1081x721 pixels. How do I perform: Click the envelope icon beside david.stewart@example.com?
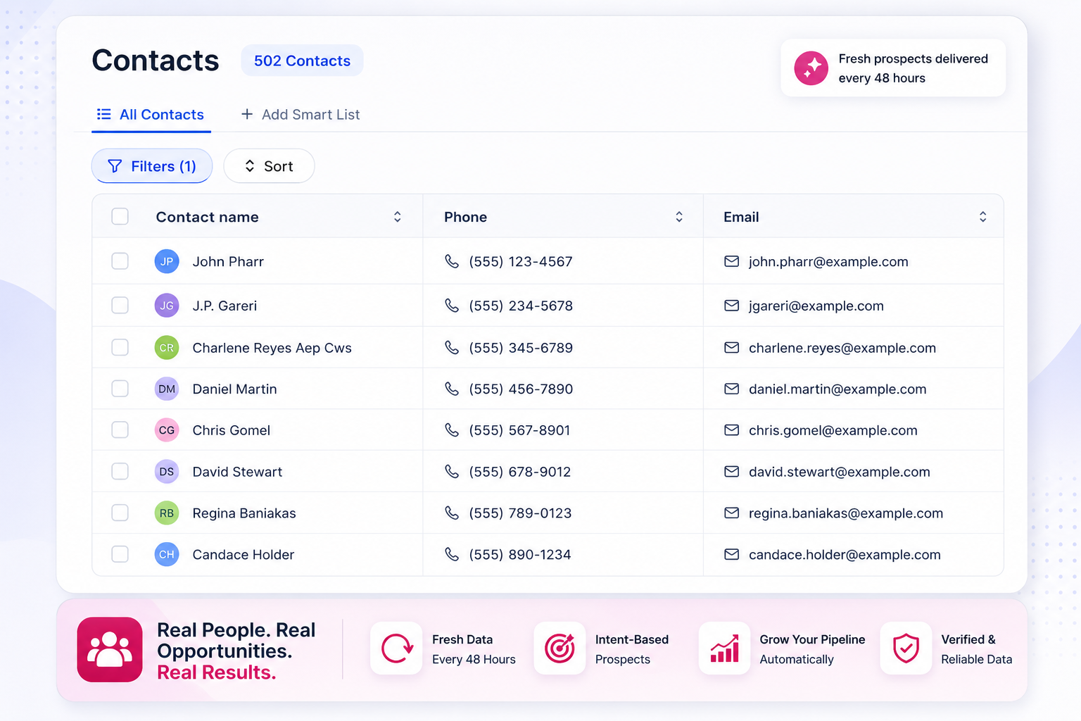(732, 472)
